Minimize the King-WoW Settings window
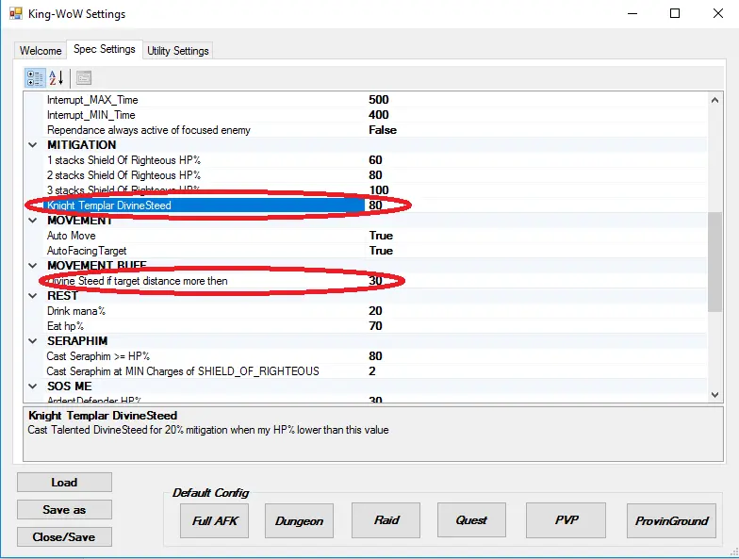Viewport: 739px width, 559px height. [632, 13]
